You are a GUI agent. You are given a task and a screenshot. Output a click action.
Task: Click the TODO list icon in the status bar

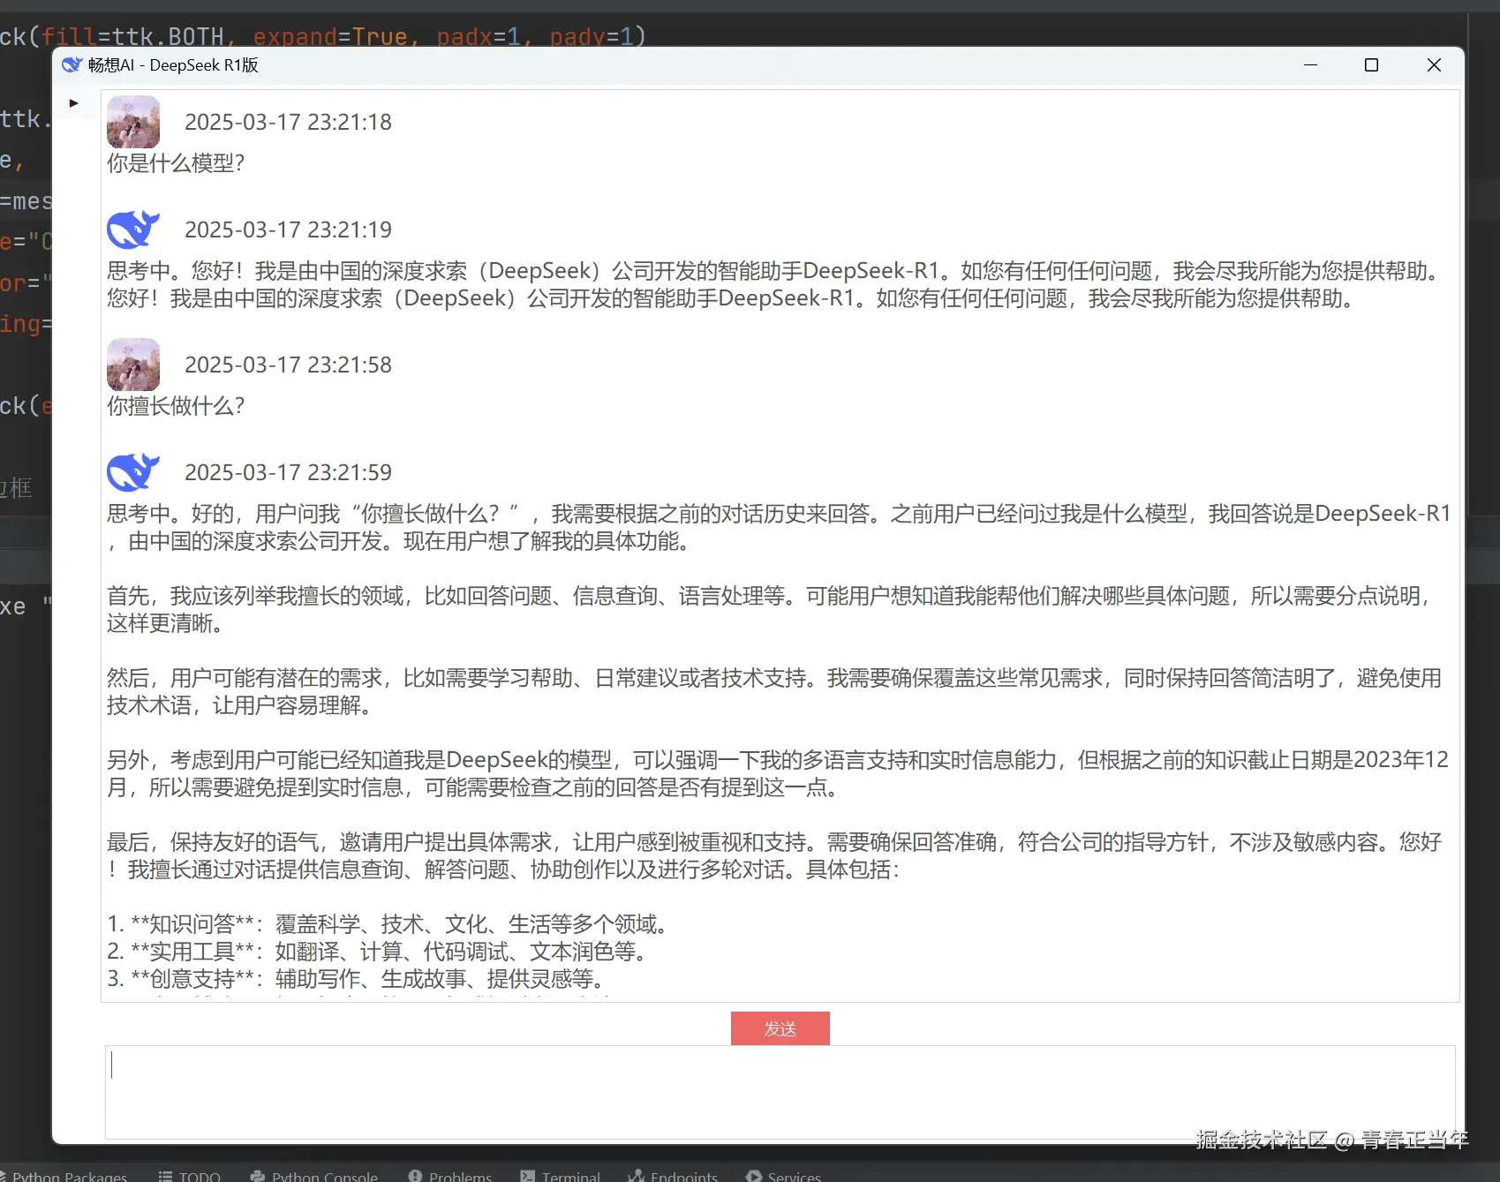point(164,1174)
